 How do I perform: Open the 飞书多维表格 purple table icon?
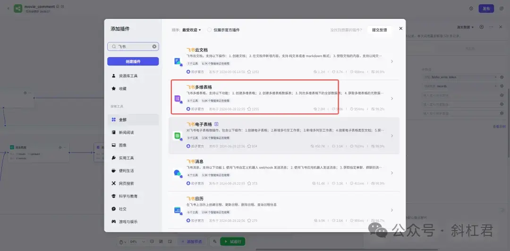178,99
